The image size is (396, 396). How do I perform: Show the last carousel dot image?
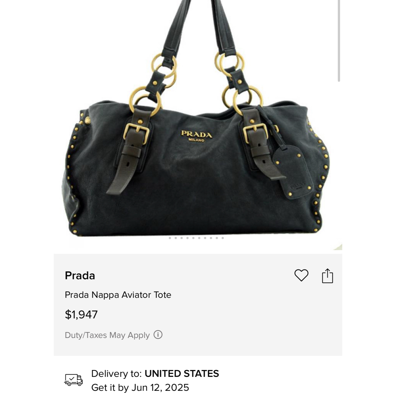223,238
